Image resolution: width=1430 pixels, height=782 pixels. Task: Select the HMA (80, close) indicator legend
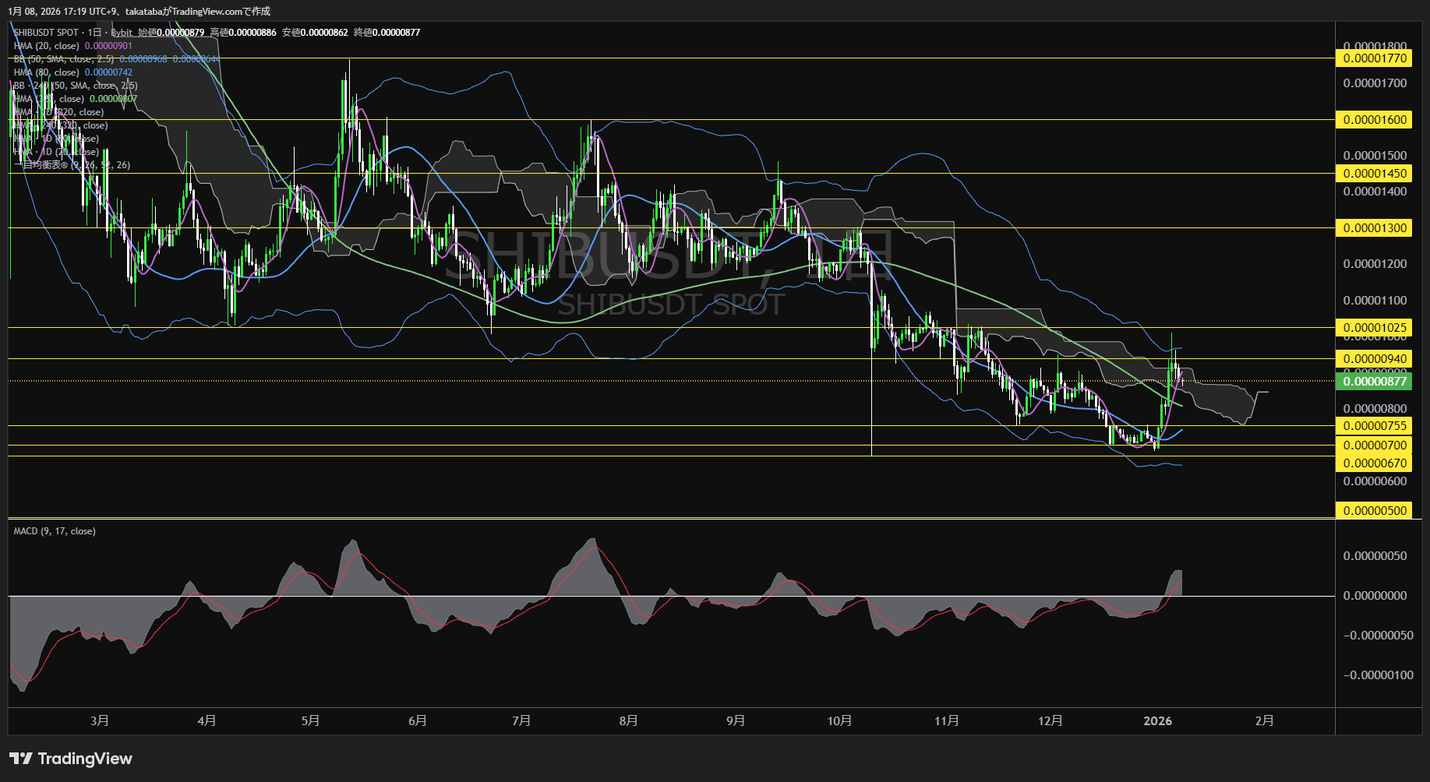[x=47, y=72]
